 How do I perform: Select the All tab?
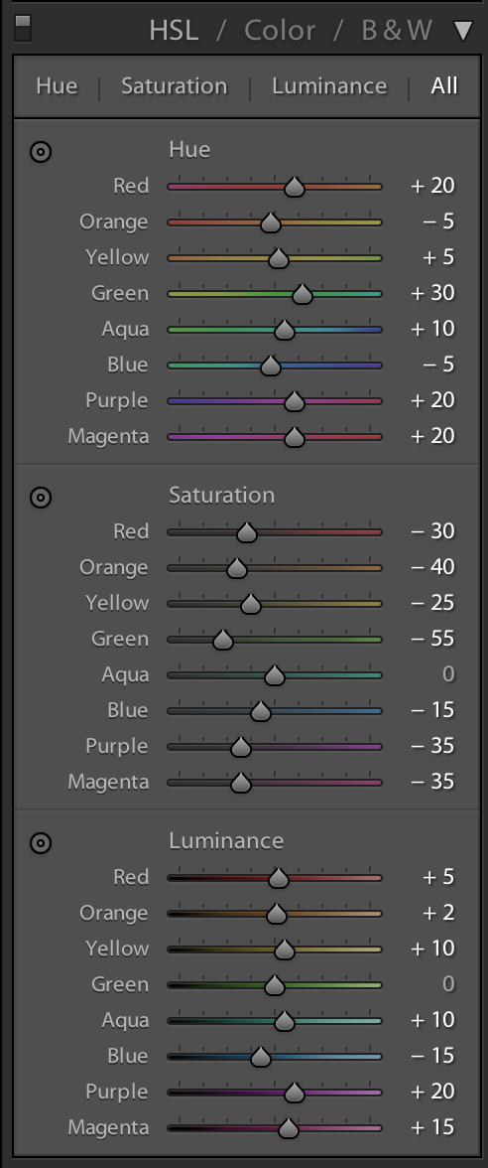pyautogui.click(x=444, y=85)
